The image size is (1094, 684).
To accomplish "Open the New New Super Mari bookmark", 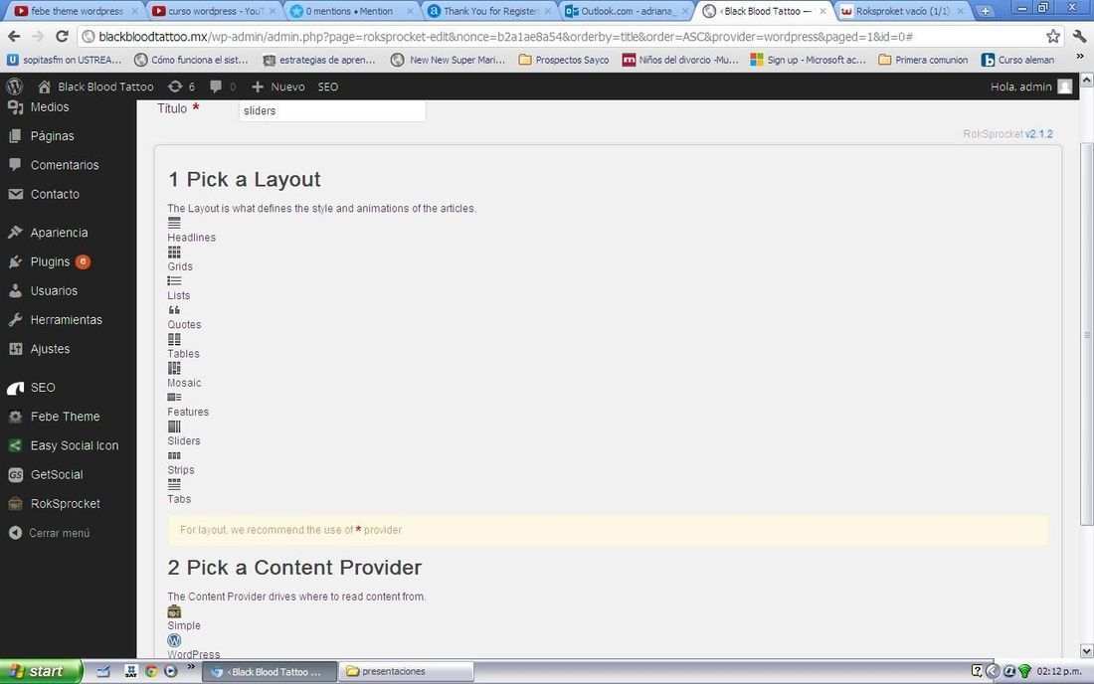I will (448, 60).
